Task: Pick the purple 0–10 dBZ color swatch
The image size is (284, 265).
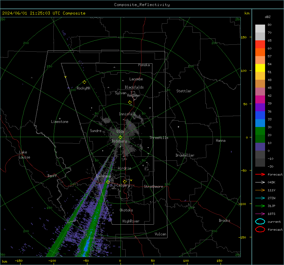Action: point(260,147)
